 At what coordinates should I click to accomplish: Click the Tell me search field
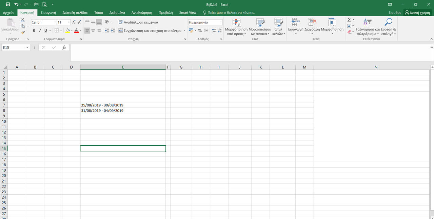[x=229, y=13]
